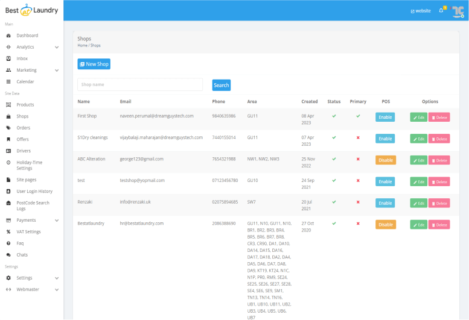The height and width of the screenshot is (320, 469).
Task: Expand the Marketing submenu
Action: [57, 70]
